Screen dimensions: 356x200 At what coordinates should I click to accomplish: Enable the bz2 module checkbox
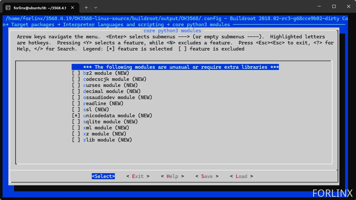pos(76,73)
